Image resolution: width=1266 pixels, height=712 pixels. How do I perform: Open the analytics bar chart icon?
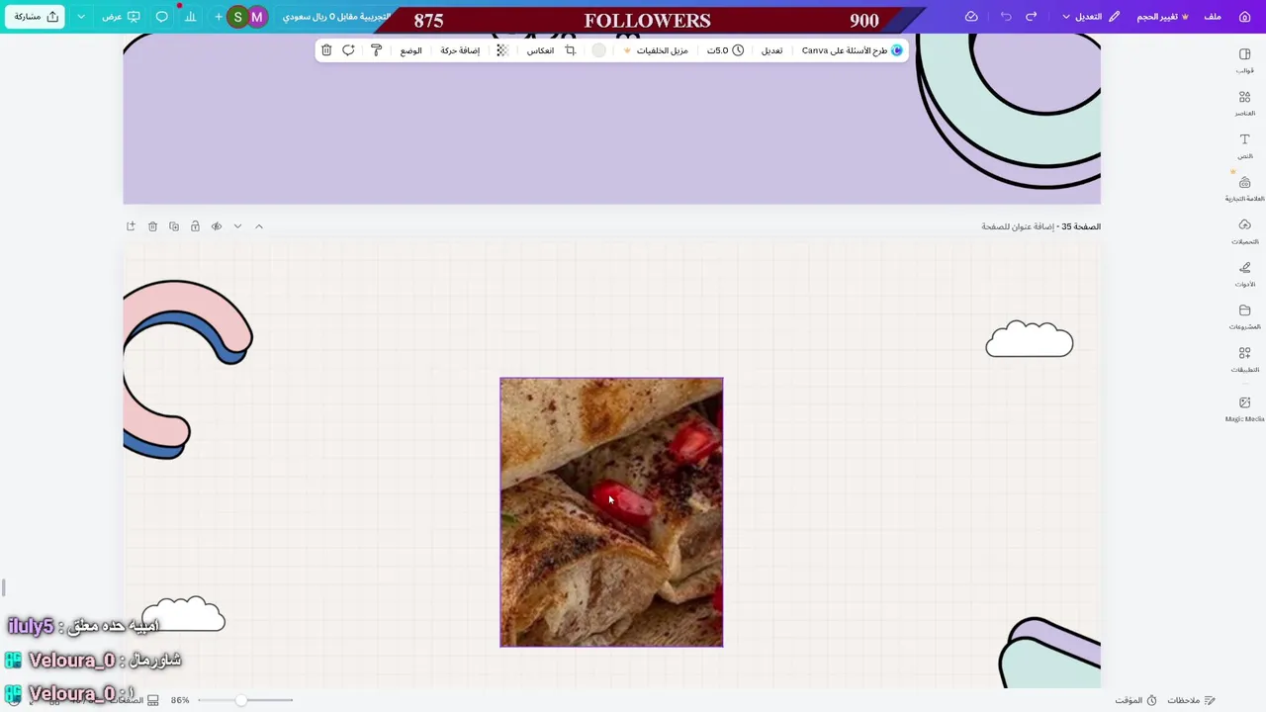pyautogui.click(x=190, y=17)
